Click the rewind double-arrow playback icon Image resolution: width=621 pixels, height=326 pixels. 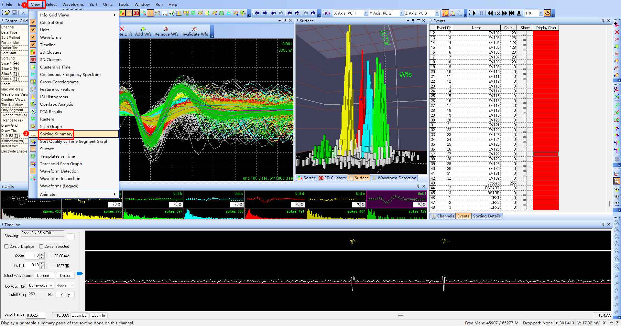[490, 13]
